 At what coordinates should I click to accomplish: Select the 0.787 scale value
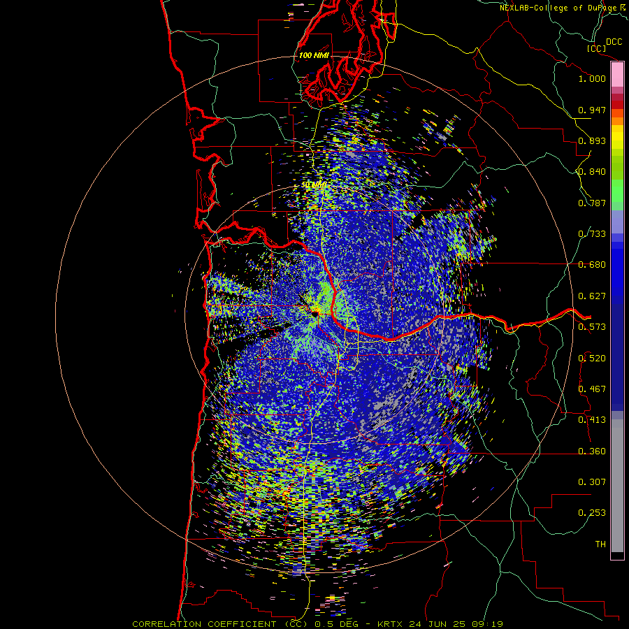(x=592, y=203)
